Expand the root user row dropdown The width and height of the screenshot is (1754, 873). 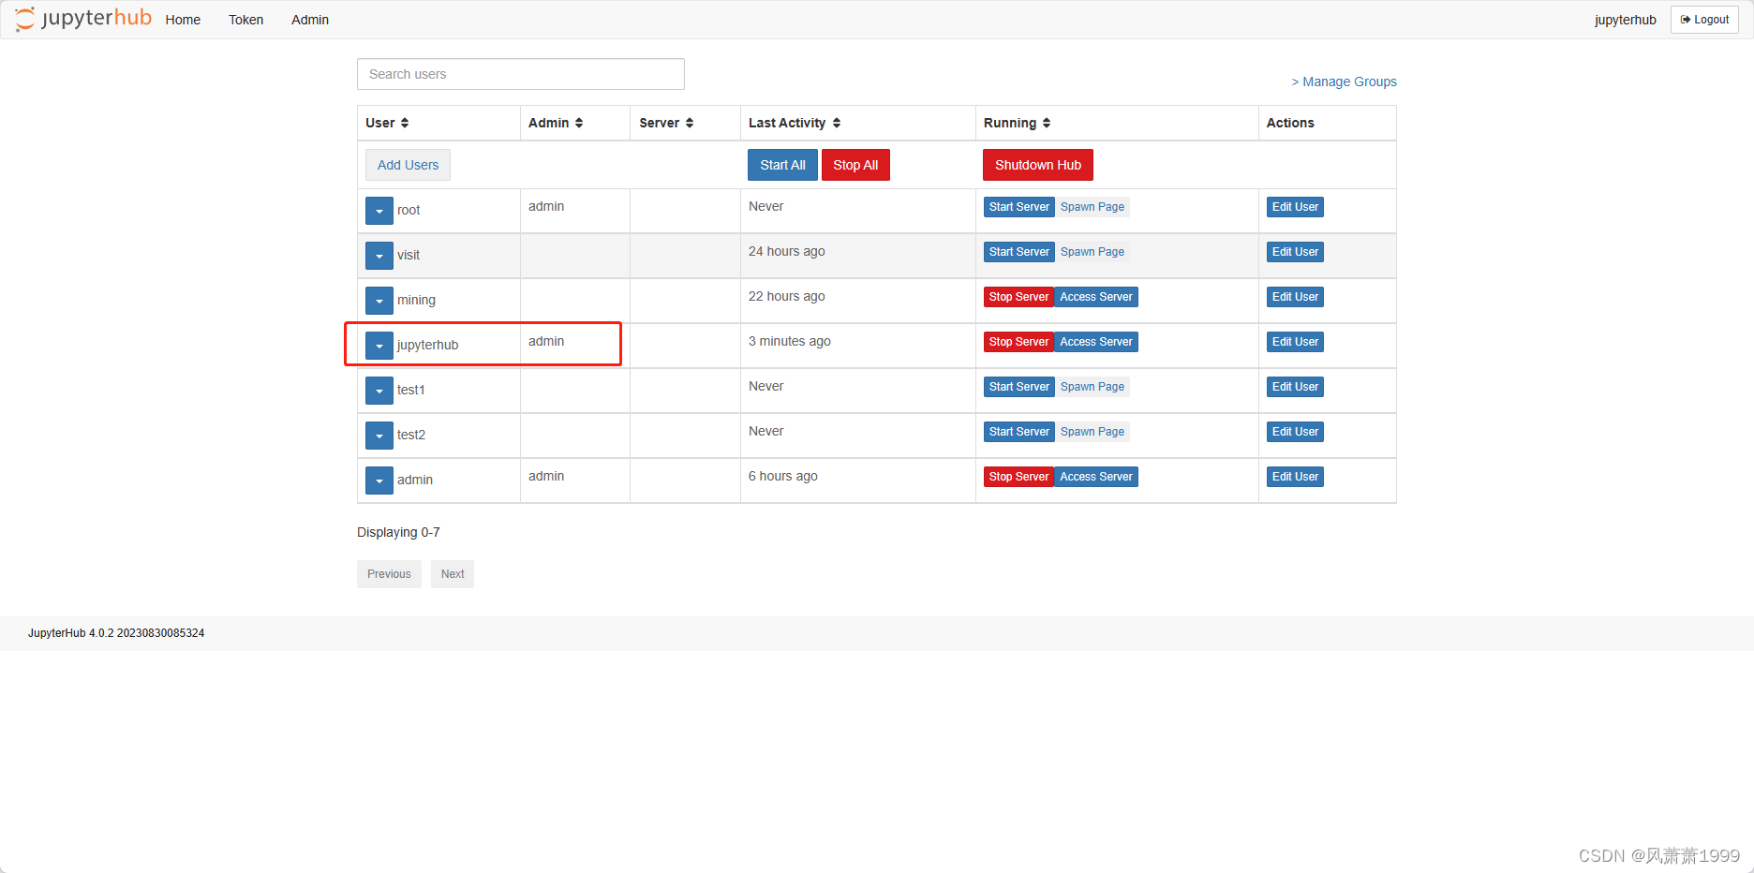point(379,211)
